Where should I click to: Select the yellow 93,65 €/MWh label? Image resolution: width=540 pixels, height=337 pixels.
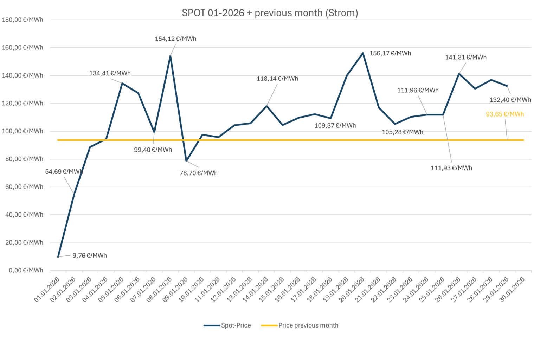coord(504,114)
